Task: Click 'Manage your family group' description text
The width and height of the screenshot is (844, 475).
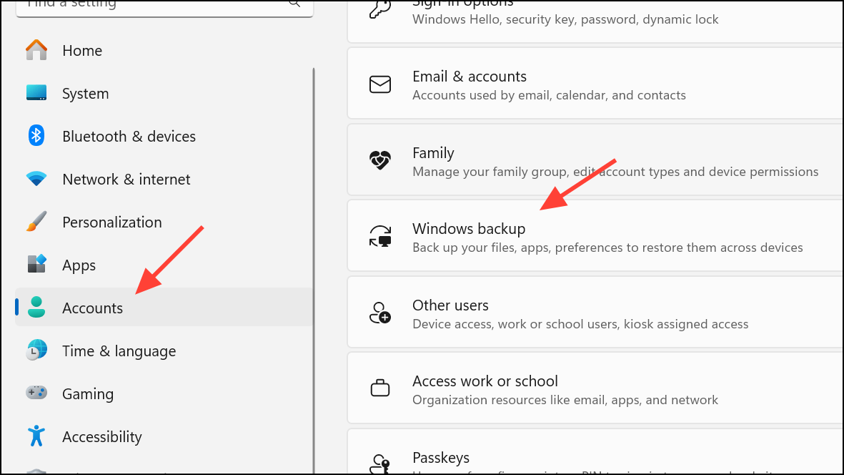Action: pyautogui.click(x=615, y=172)
